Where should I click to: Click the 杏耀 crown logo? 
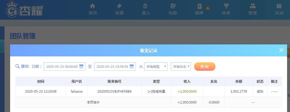tap(24, 10)
